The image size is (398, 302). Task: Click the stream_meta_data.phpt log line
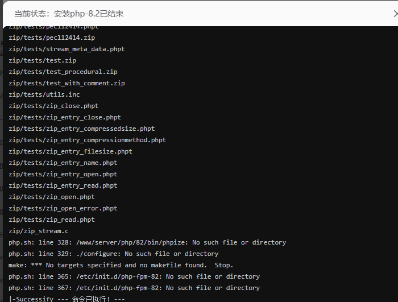(x=67, y=49)
